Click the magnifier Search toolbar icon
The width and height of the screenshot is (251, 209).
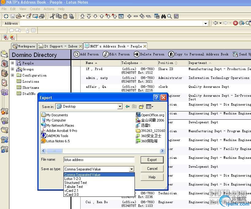pyautogui.click(x=170, y=16)
